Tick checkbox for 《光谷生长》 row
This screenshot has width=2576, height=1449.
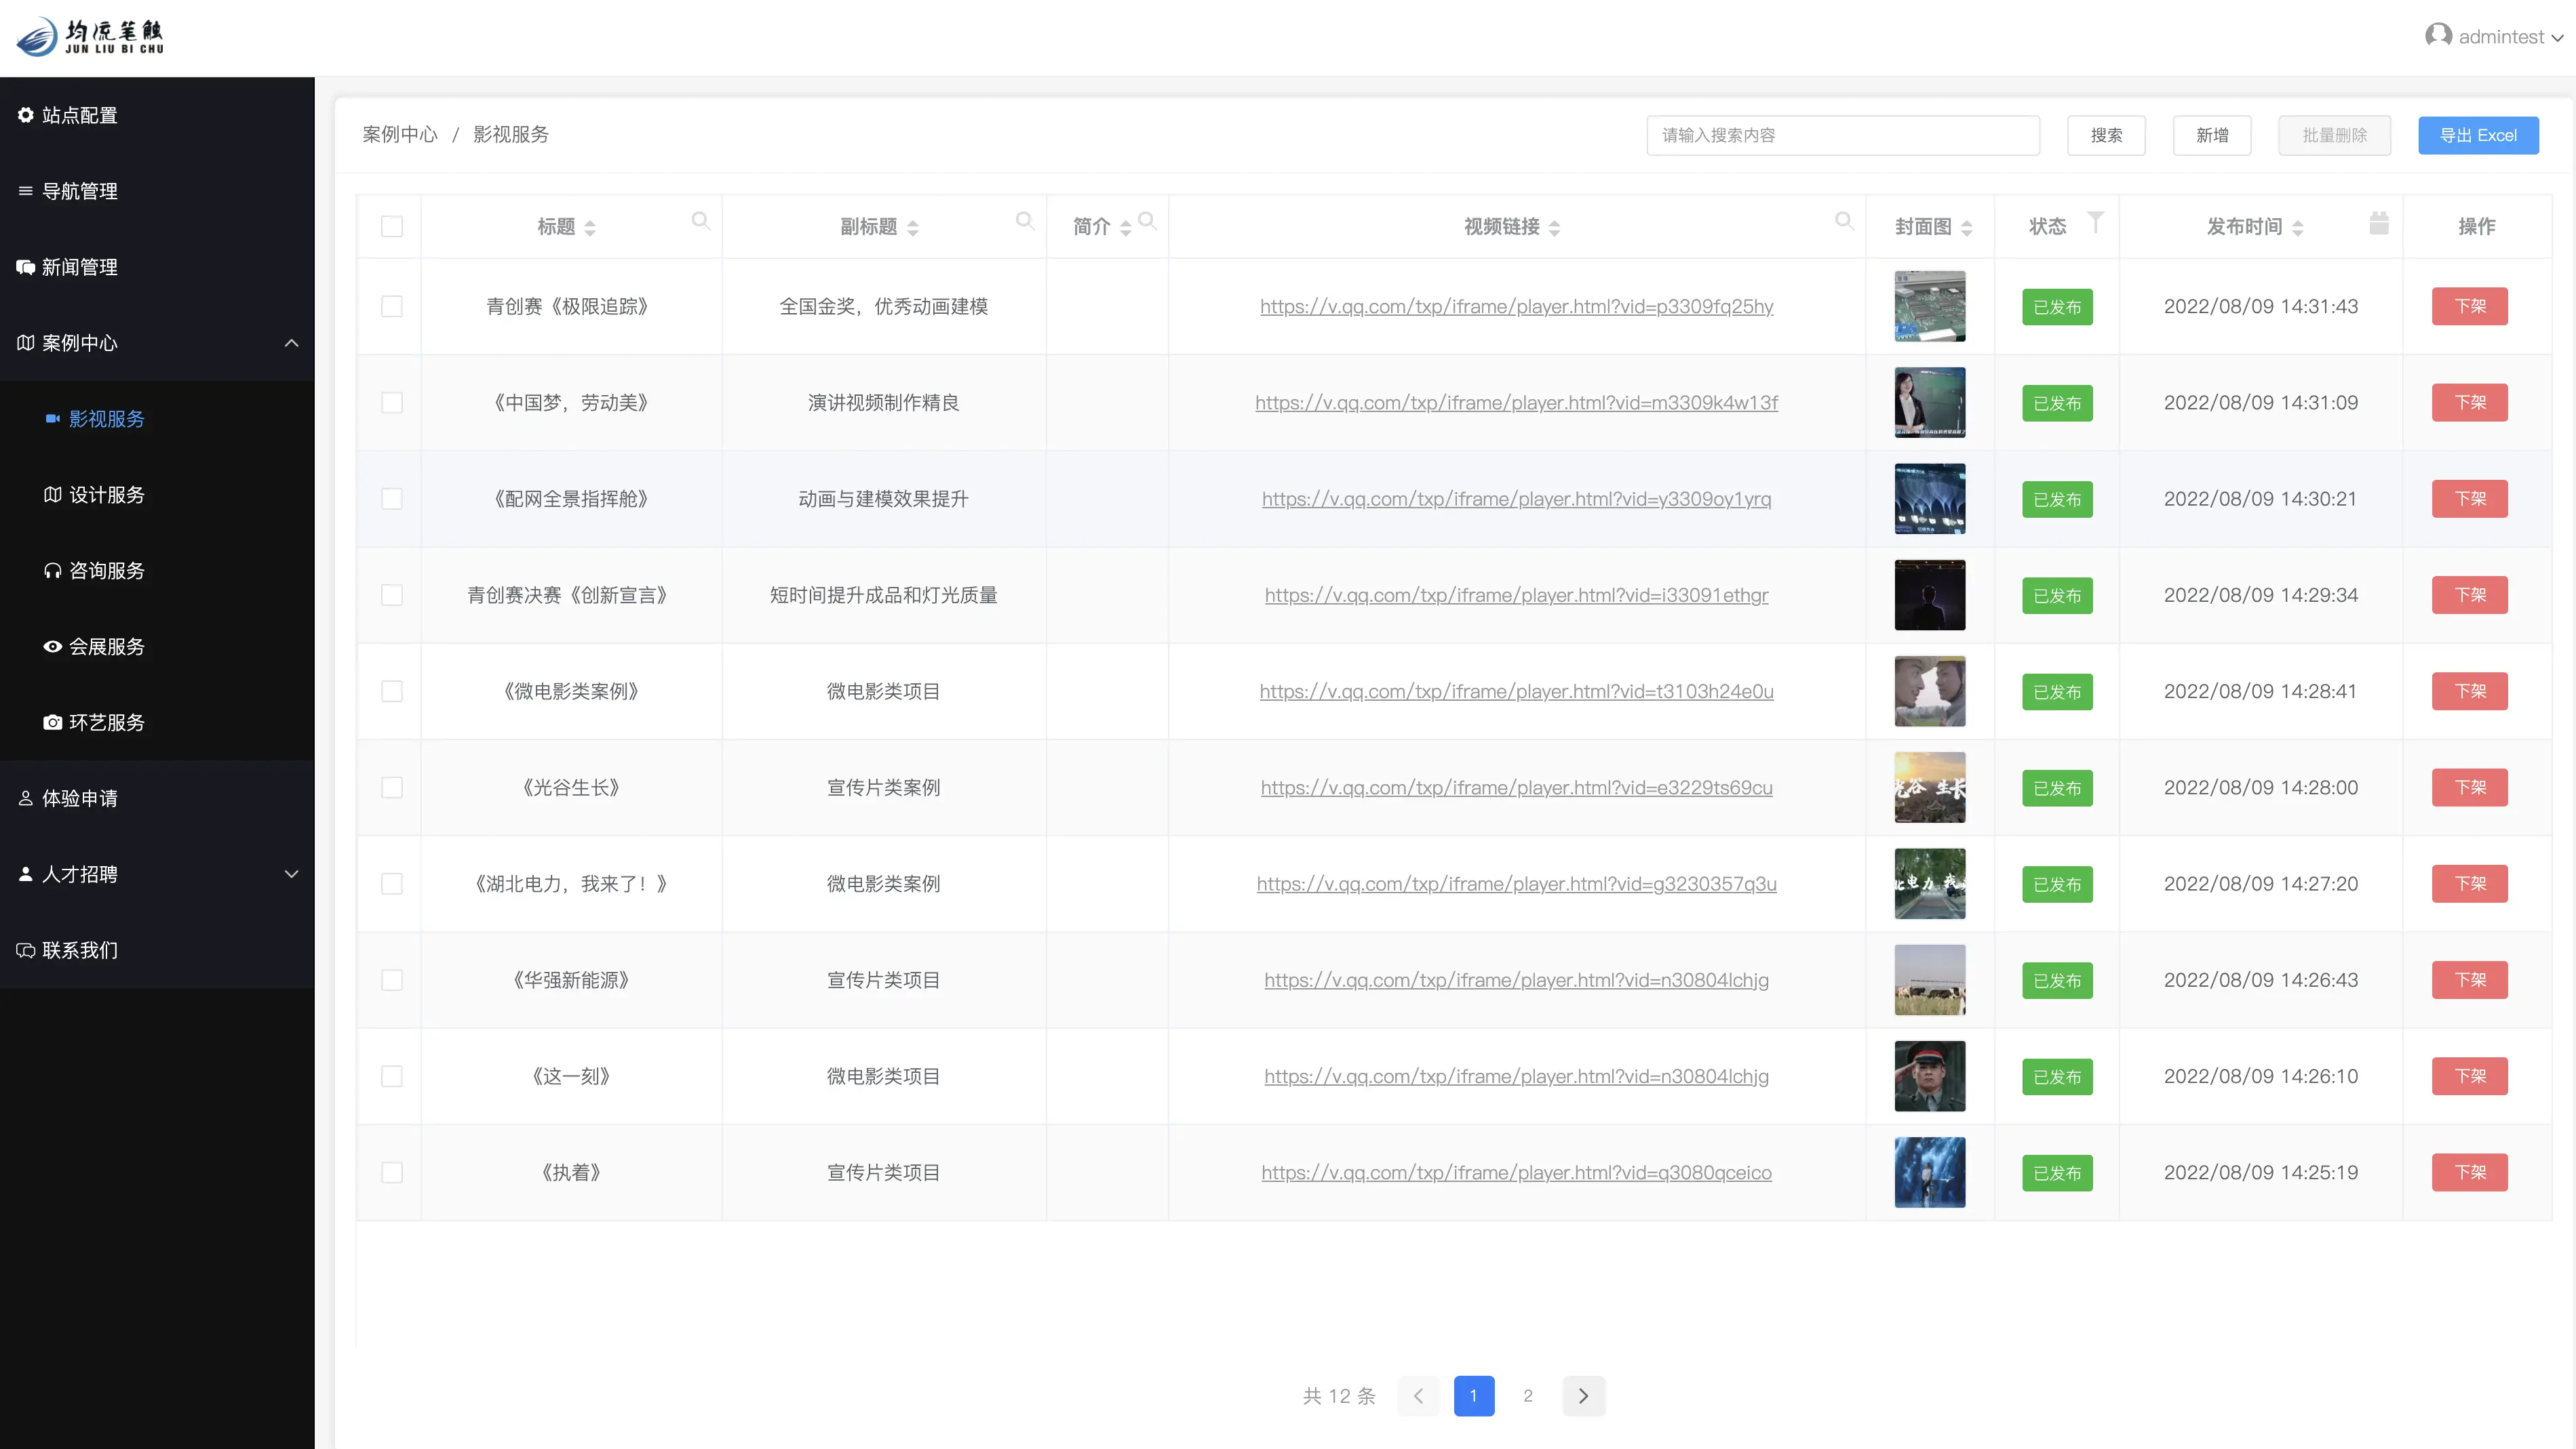click(392, 788)
